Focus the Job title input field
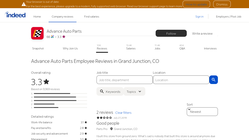This screenshot has width=249, height=140. pyautogui.click(x=125, y=80)
